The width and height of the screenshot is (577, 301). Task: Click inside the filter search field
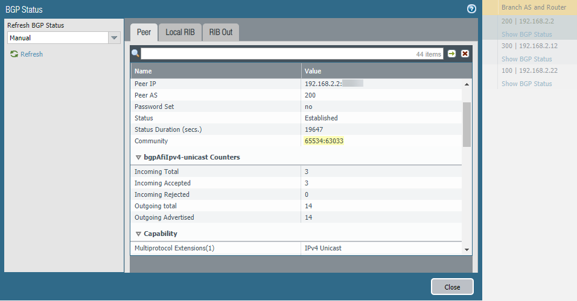point(278,54)
